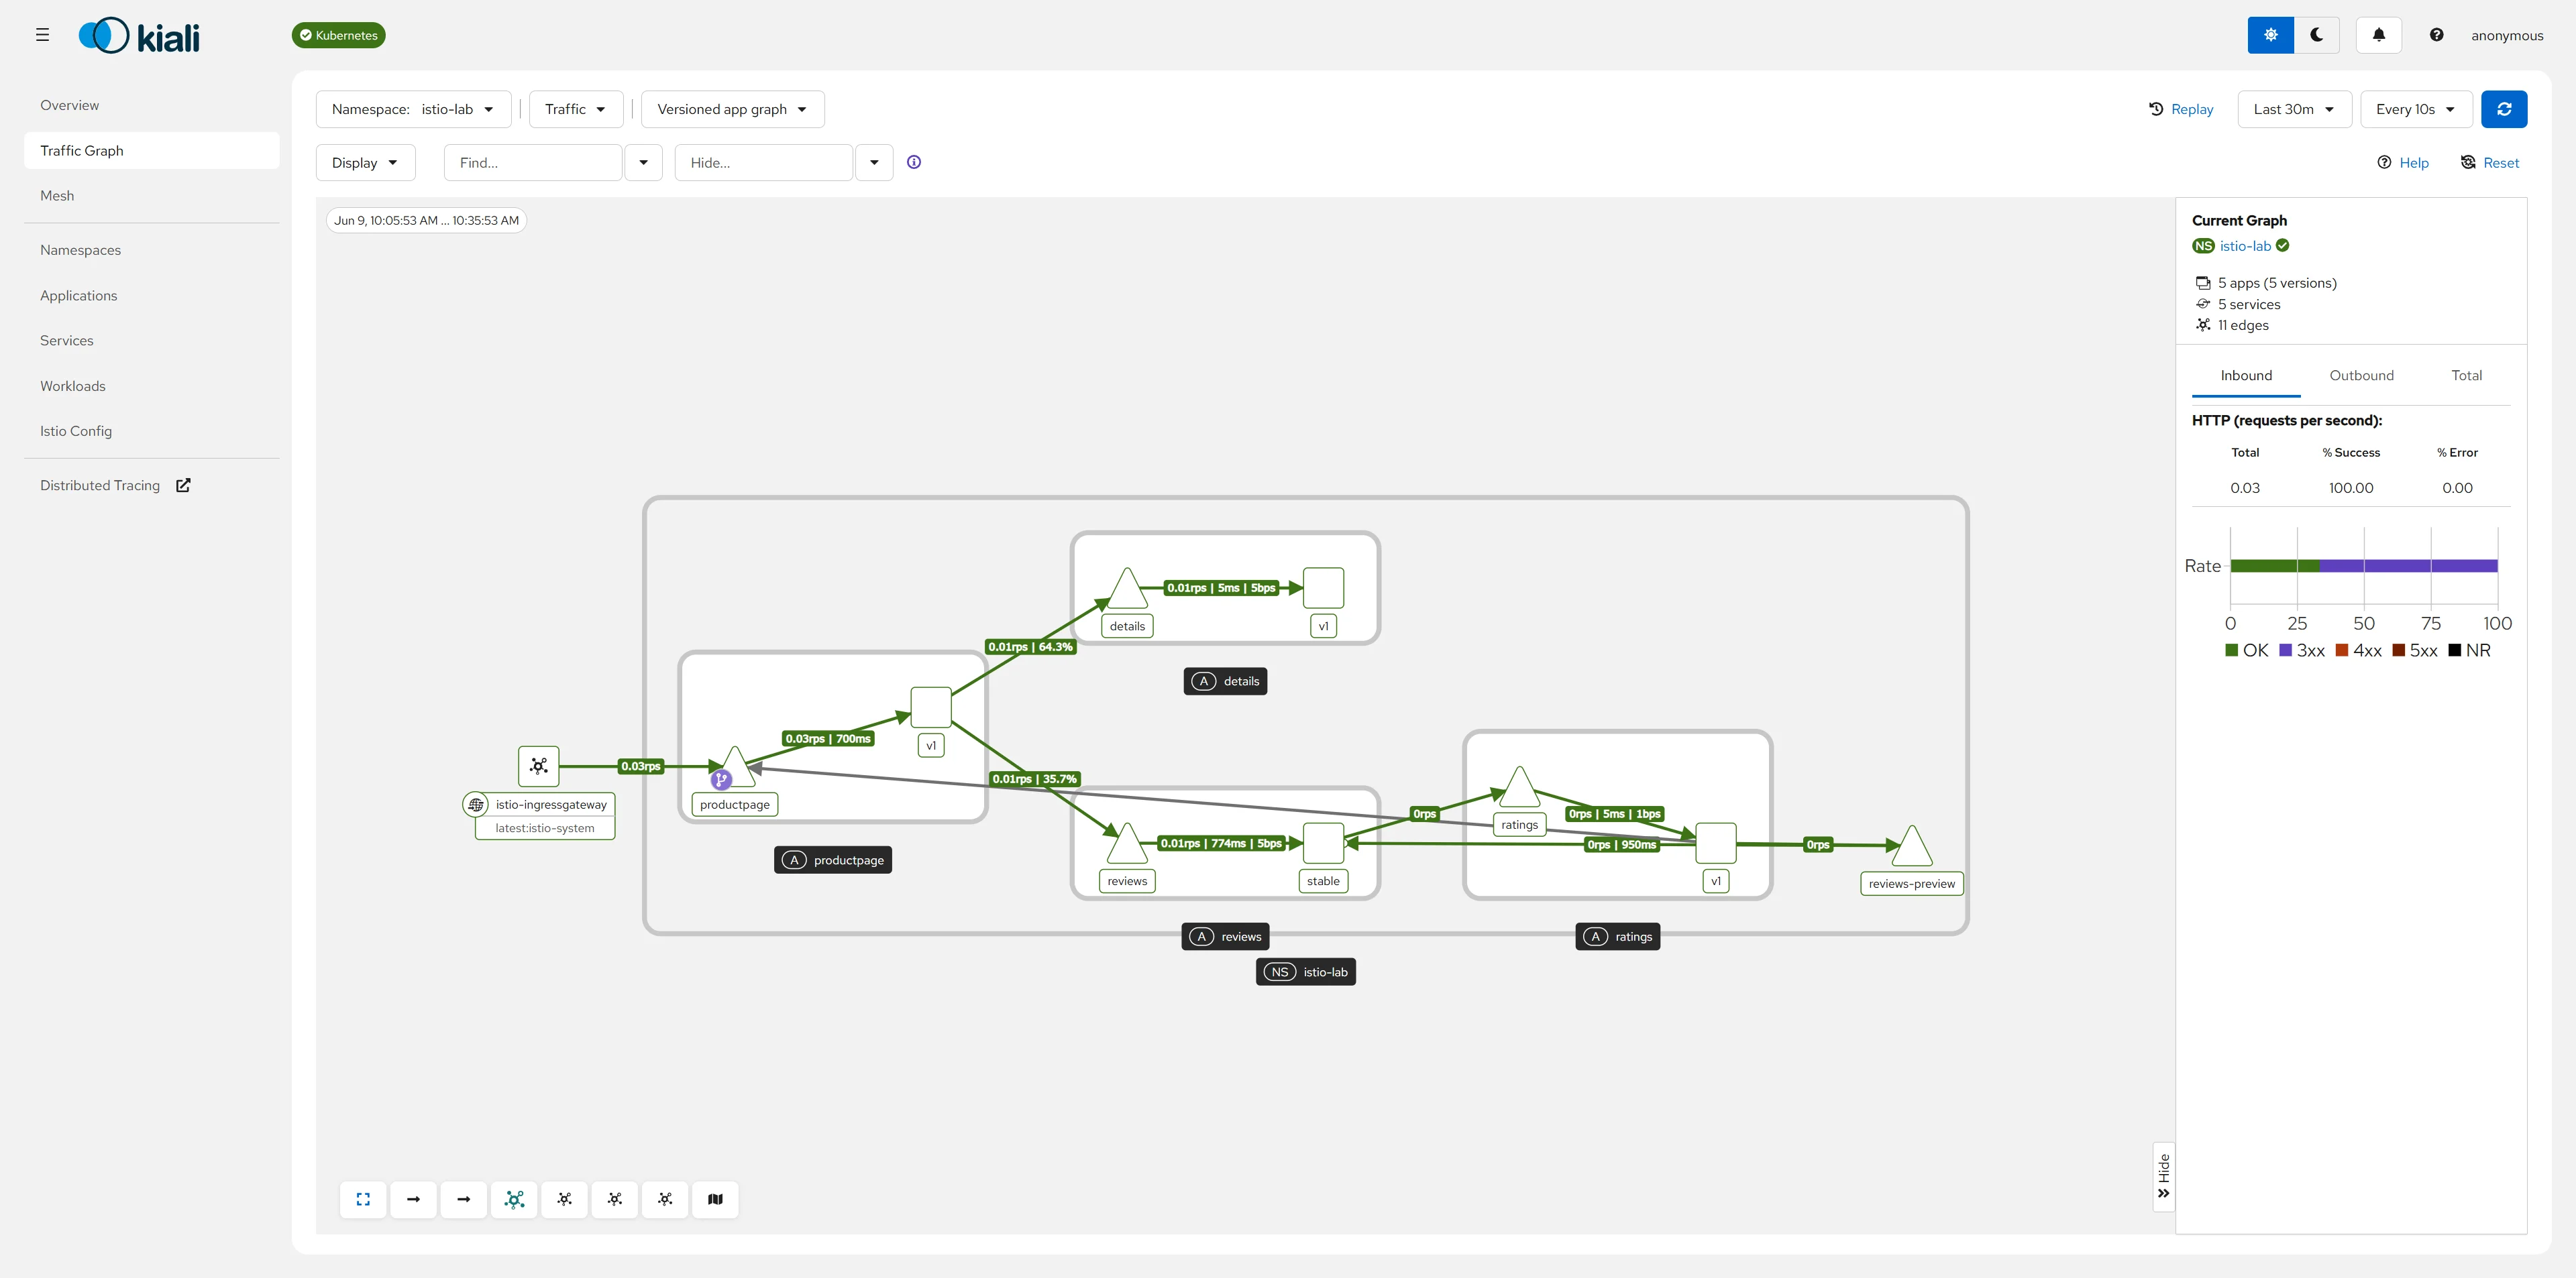
Task: Click the purple 3xx segment of Rate bar
Action: tap(2408, 565)
